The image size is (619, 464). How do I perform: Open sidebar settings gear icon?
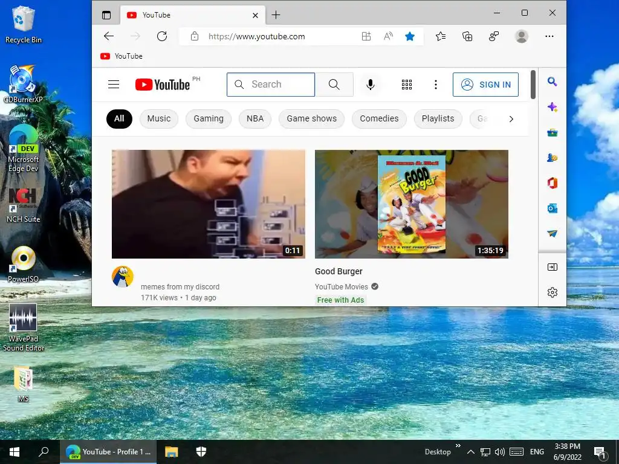tap(553, 292)
